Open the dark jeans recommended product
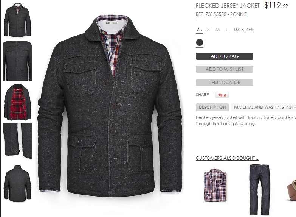The width and height of the screenshot is (296, 217). pyautogui.click(x=260, y=189)
